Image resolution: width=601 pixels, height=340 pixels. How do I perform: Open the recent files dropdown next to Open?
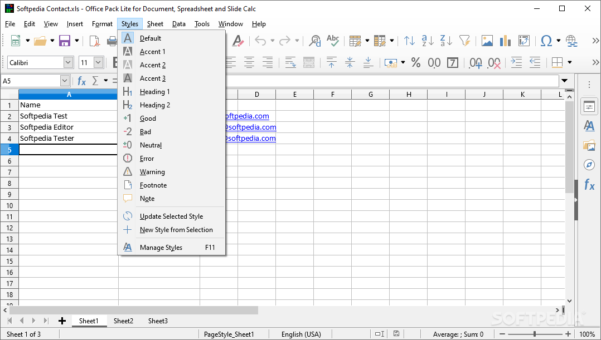pyautogui.click(x=52, y=41)
